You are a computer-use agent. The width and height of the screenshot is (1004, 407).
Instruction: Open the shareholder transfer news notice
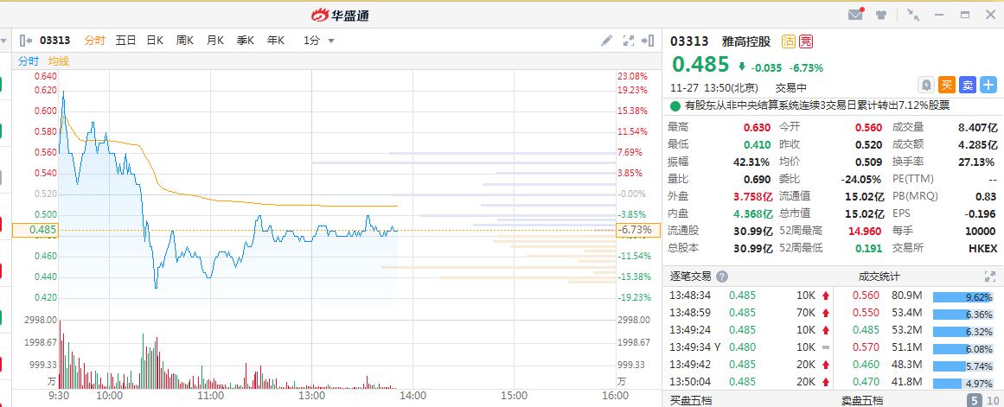click(816, 105)
